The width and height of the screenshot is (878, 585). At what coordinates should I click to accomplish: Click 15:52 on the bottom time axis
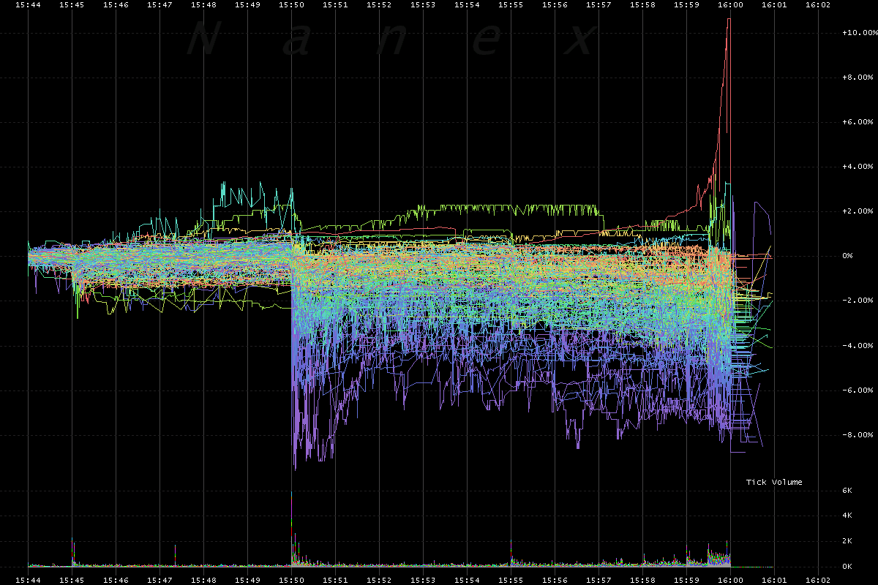coord(379,580)
